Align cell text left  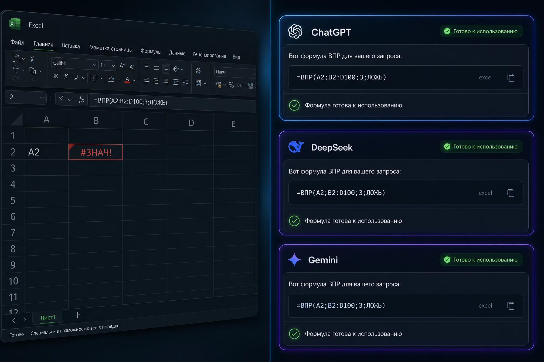click(147, 81)
